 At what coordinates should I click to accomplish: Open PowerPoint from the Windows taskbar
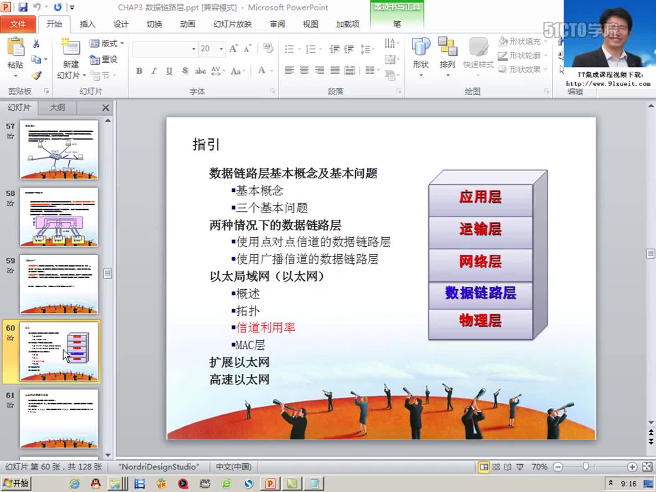(270, 483)
